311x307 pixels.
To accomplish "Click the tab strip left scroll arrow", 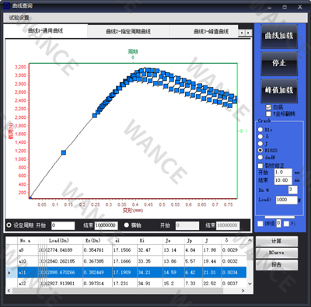I will [x=242, y=33].
